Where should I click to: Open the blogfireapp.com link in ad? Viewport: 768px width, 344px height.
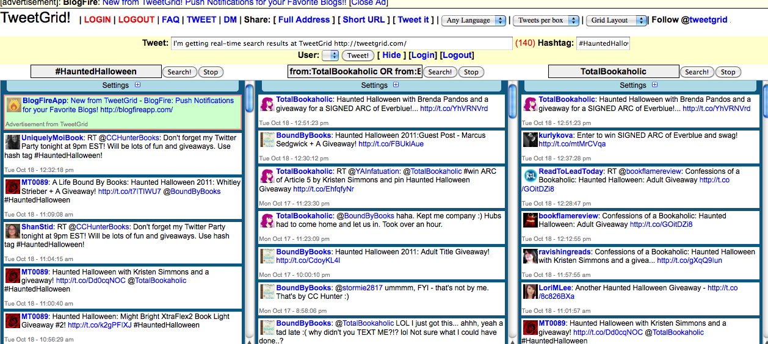click(x=137, y=110)
